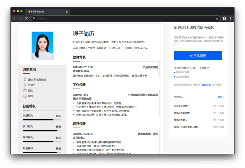
Task: Click the resume profile photo
Action: click(42, 46)
